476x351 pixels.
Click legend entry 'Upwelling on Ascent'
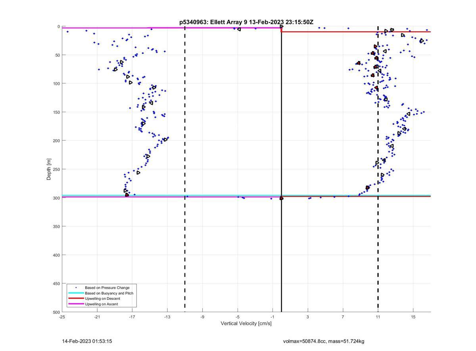coord(102,304)
